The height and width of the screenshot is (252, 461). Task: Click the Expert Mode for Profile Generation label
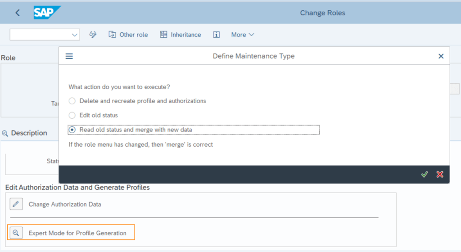tap(77, 233)
